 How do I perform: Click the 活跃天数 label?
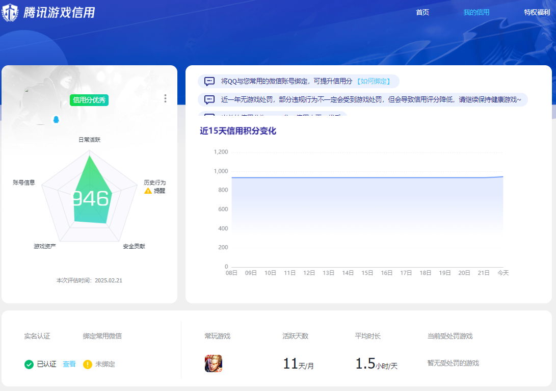click(x=296, y=336)
